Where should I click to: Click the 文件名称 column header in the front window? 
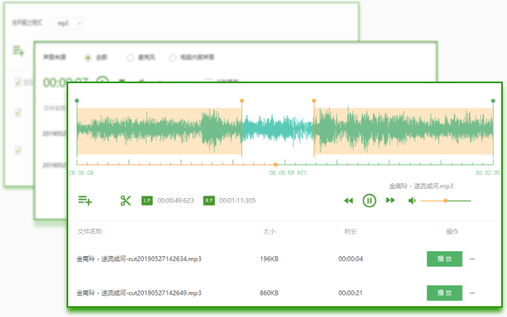click(90, 231)
